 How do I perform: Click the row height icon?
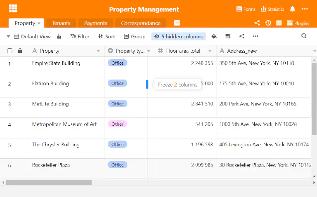pyautogui.click(x=228, y=36)
